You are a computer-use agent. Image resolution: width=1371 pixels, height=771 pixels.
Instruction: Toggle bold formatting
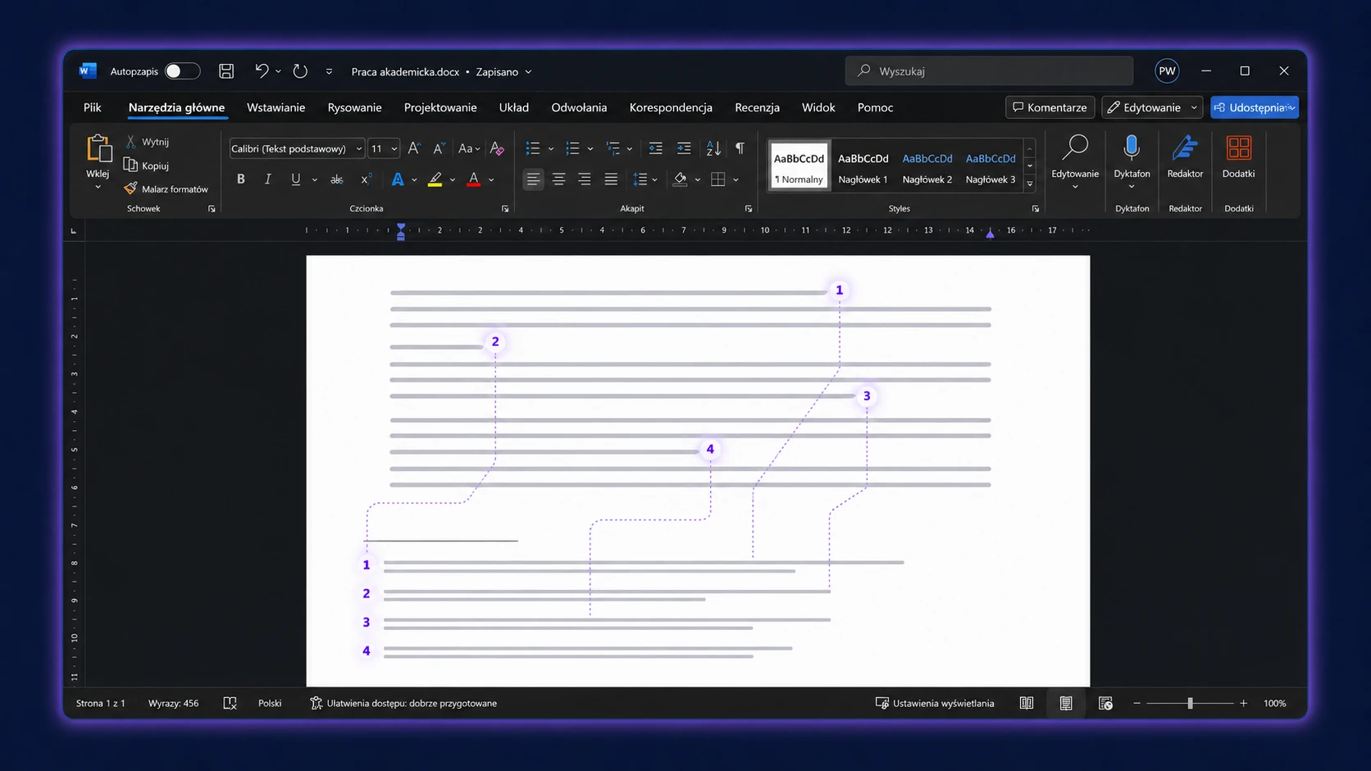(x=241, y=179)
